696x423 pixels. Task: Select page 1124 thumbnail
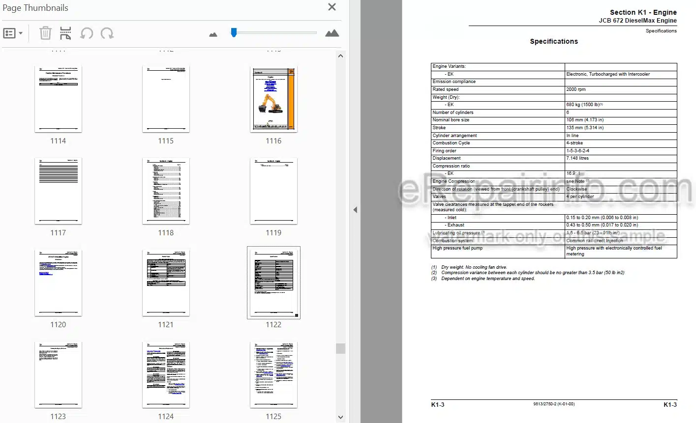[x=166, y=374]
